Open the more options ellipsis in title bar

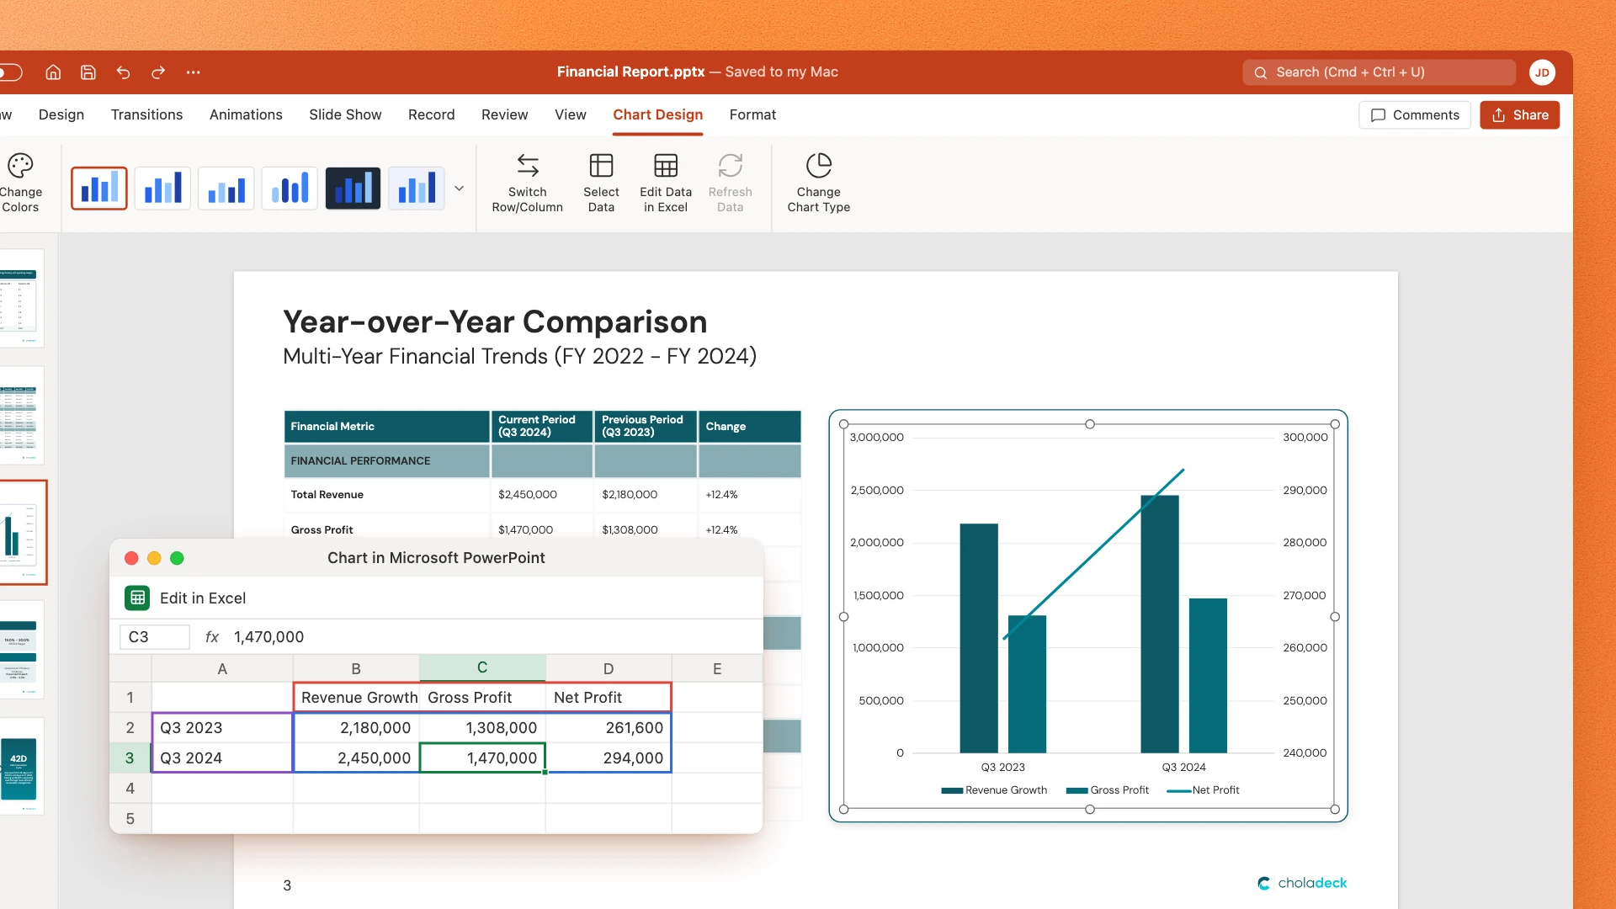194,72
